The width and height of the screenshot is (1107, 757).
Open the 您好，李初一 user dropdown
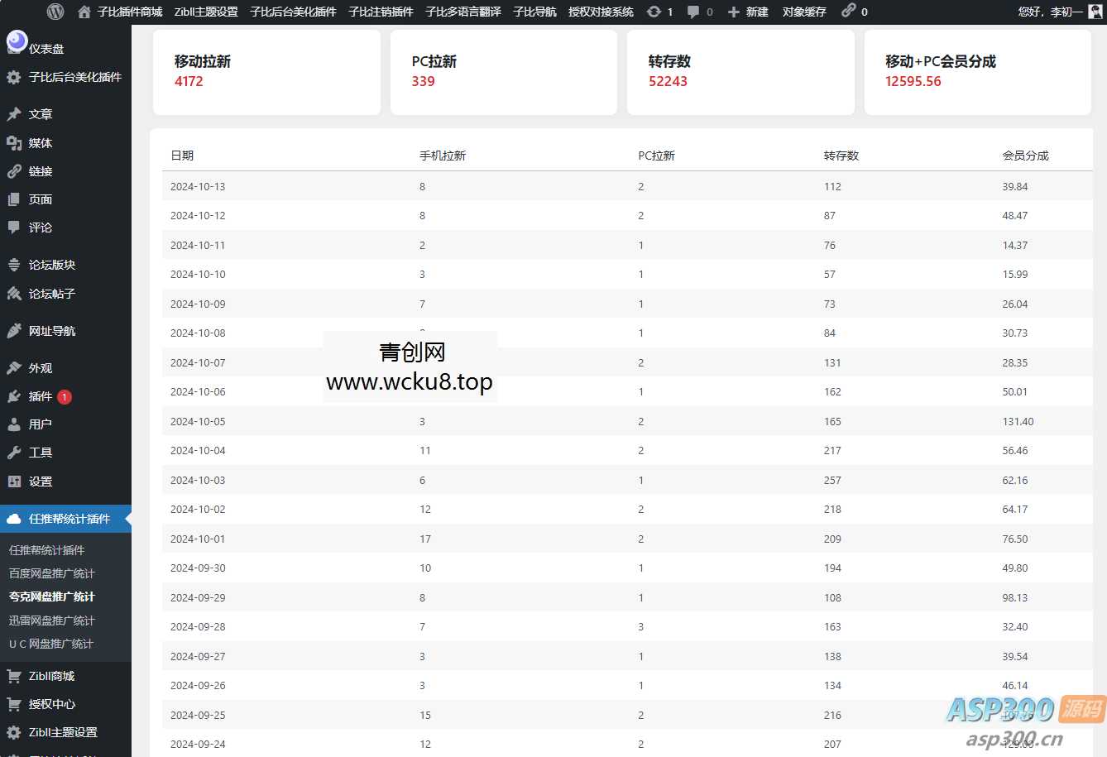[1048, 12]
